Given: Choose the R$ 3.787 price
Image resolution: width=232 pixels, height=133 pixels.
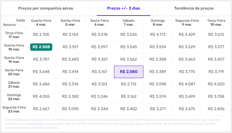Looking at the screenshot, I should (41, 59).
